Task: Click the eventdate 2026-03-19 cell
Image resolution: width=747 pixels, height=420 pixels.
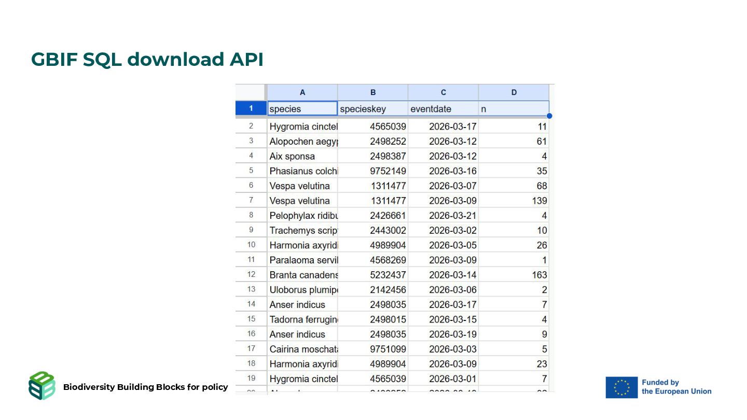Action: (x=444, y=334)
